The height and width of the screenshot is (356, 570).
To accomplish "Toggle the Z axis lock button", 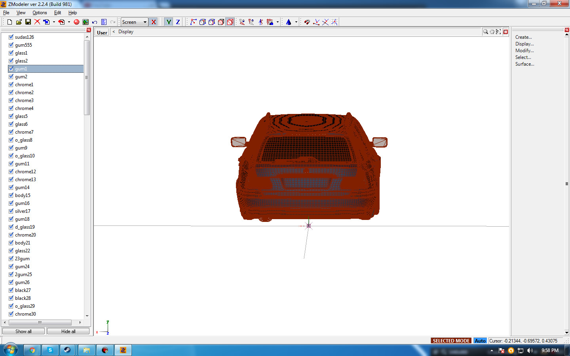I will 178,22.
